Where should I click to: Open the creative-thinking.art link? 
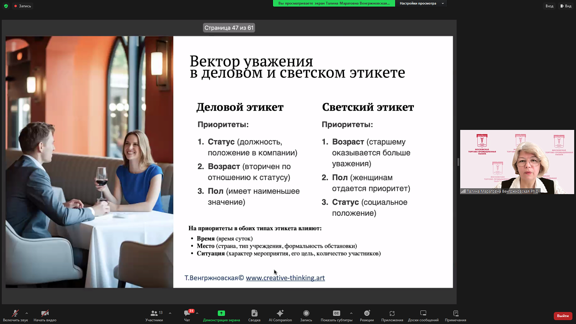pos(285,278)
